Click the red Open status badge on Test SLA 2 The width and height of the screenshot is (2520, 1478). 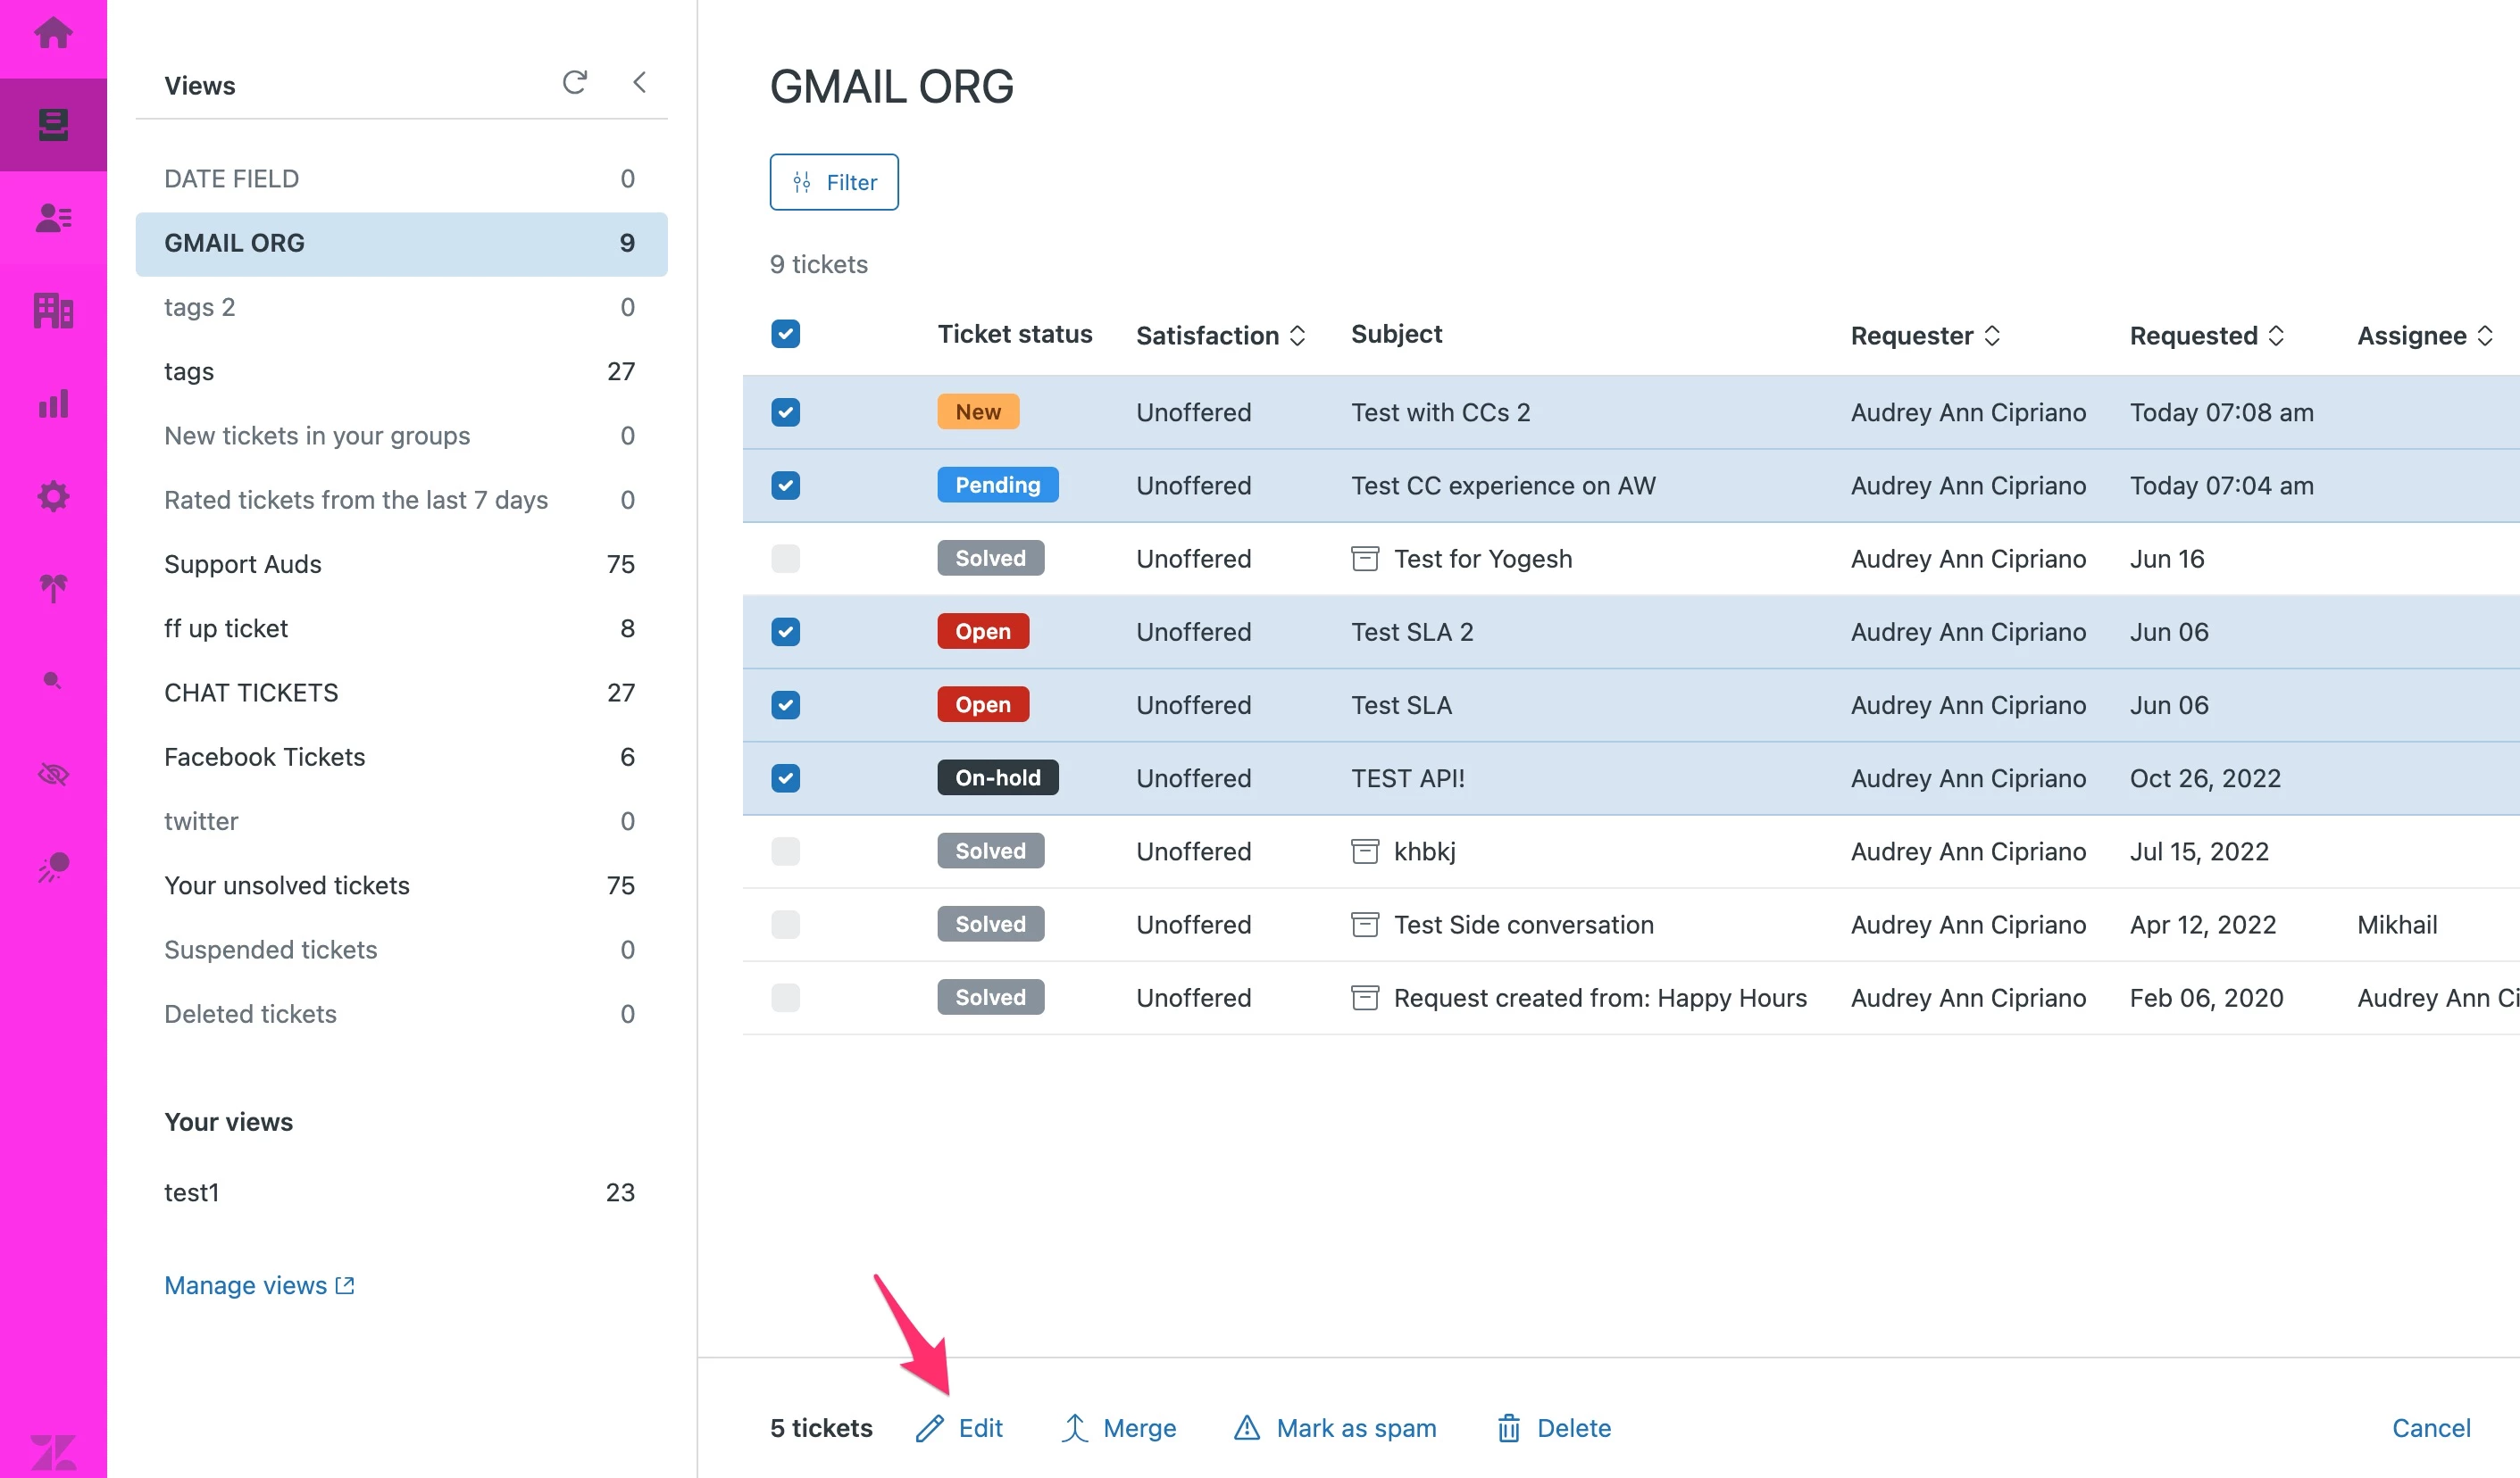click(982, 632)
